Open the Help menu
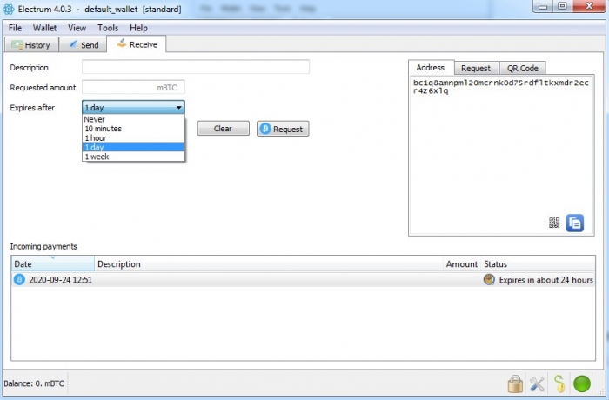The height and width of the screenshot is (400, 609). pos(138,28)
